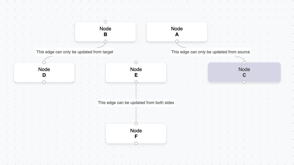Click the bottom handle of Node C
294x165 pixels.
tap(244, 82)
